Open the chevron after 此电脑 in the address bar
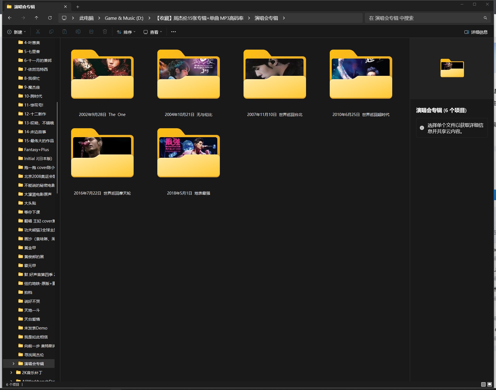 coord(99,18)
